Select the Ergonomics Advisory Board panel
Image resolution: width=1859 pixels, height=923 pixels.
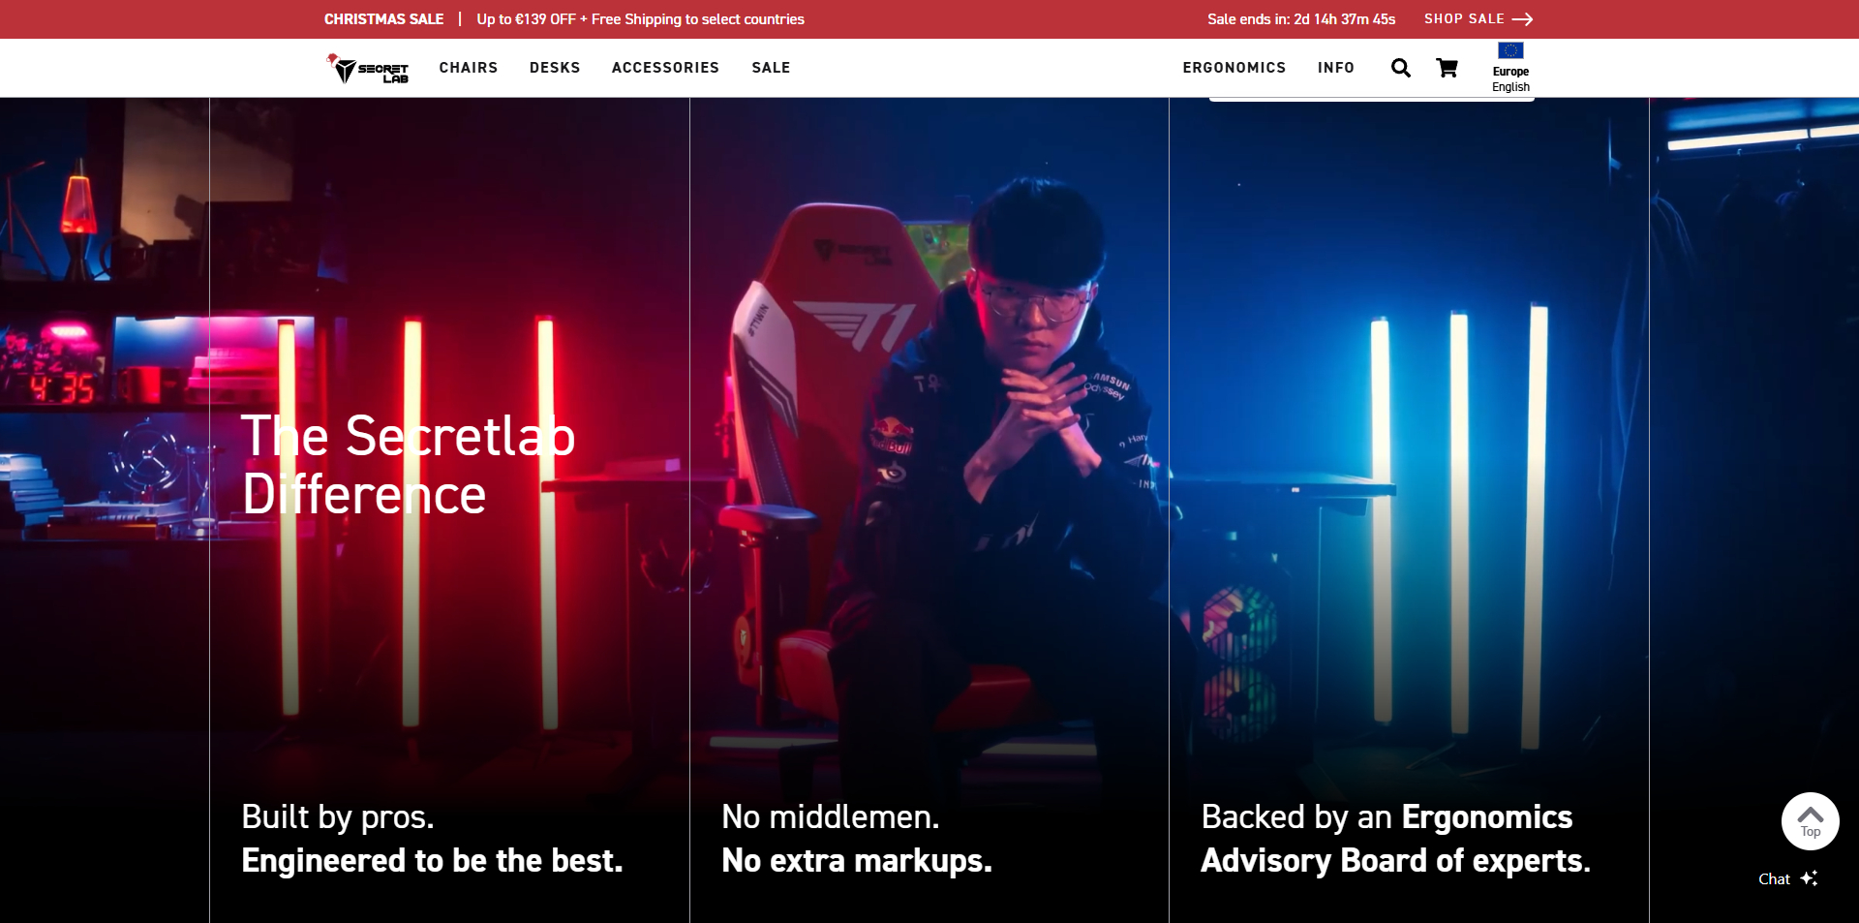[x=1409, y=510]
